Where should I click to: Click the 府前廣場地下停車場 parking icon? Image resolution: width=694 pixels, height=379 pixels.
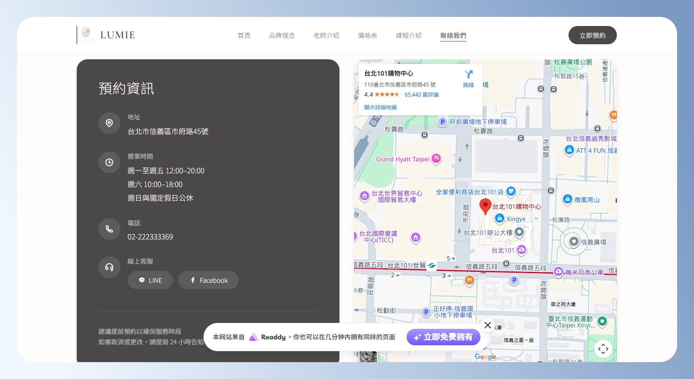(x=442, y=122)
